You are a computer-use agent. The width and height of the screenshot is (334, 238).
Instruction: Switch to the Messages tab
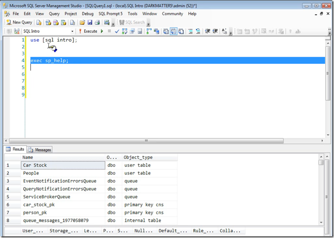pyautogui.click(x=40, y=150)
